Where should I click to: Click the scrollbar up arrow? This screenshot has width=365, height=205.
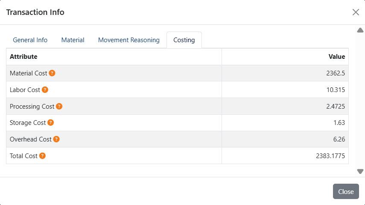360,30
